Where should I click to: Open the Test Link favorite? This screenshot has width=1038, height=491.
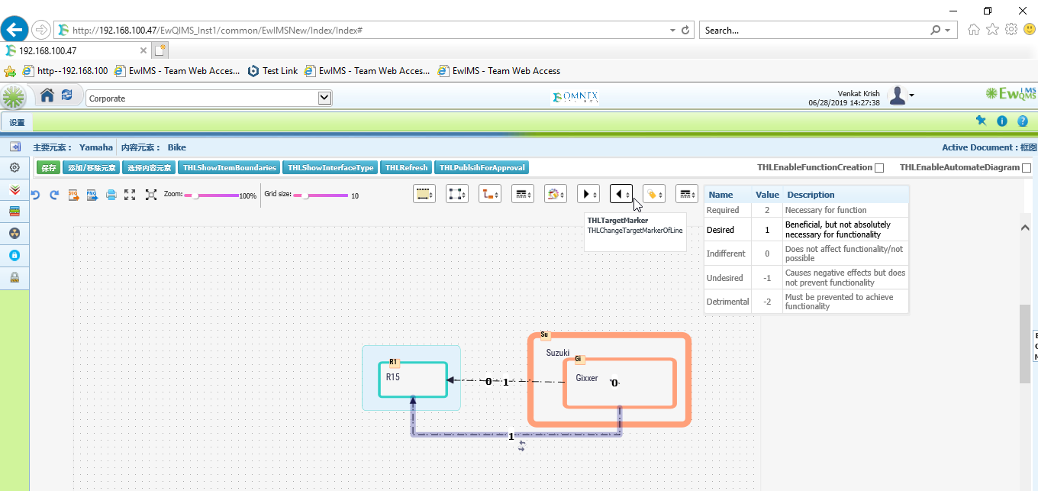[x=273, y=71]
